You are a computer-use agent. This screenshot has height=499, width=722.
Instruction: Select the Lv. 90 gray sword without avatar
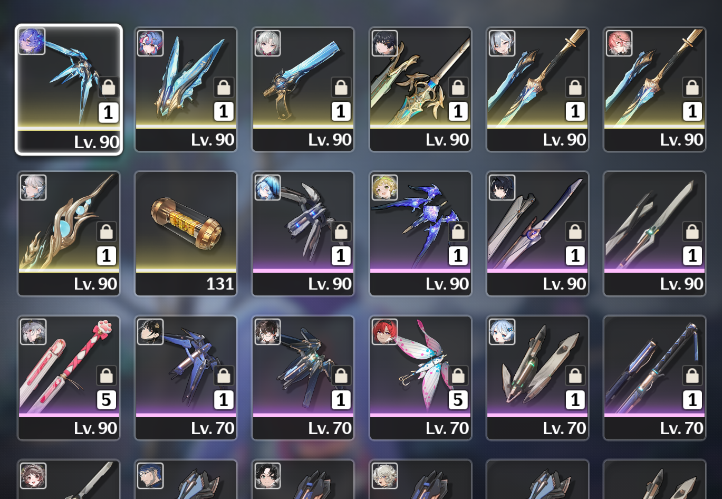tap(654, 233)
